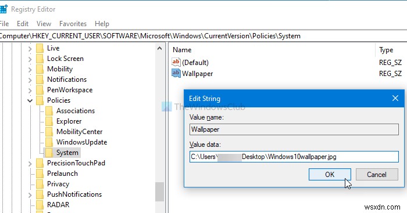Expand the Notifications key

click(x=30, y=80)
